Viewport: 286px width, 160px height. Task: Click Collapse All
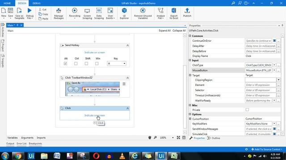tap(179, 31)
